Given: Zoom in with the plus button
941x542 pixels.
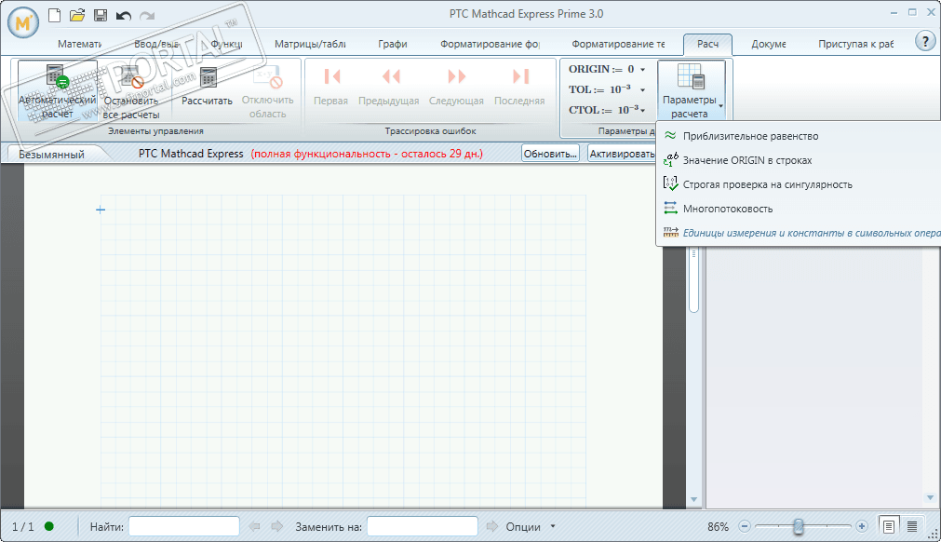Looking at the screenshot, I should [x=862, y=526].
